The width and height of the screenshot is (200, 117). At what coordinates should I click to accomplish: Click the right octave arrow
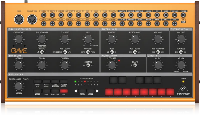[97, 91]
